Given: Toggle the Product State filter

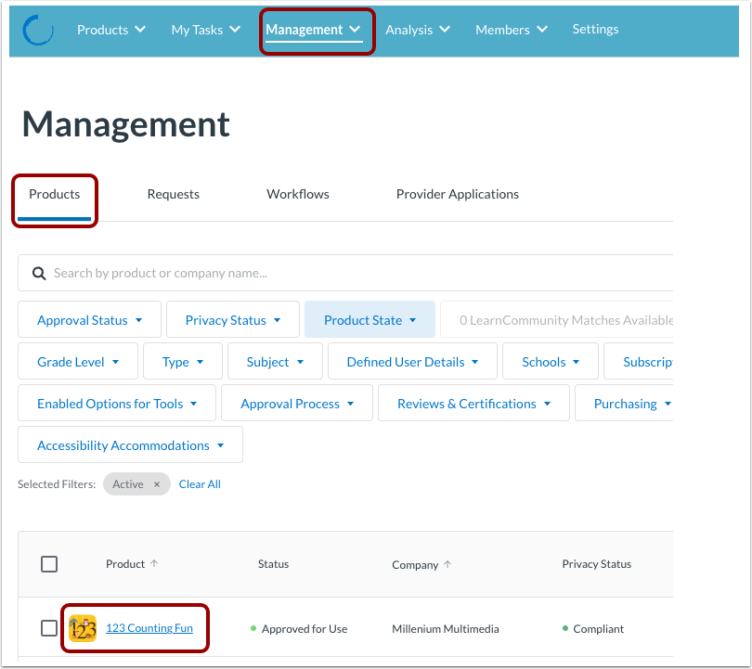Looking at the screenshot, I should pyautogui.click(x=370, y=319).
